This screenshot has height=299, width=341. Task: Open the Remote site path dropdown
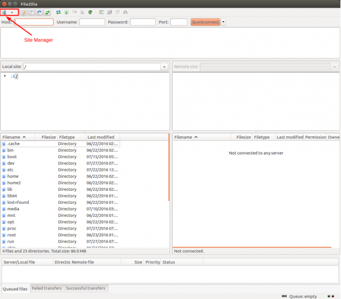[334, 67]
